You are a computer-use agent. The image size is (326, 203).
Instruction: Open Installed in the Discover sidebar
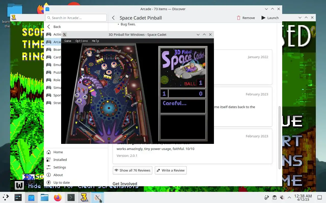pyautogui.click(x=76, y=160)
